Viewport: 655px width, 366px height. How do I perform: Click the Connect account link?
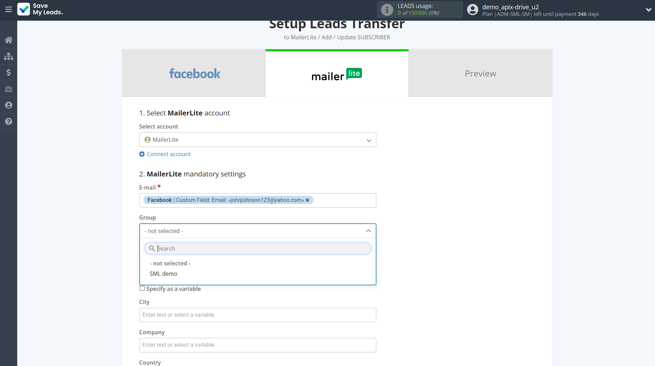pos(169,154)
